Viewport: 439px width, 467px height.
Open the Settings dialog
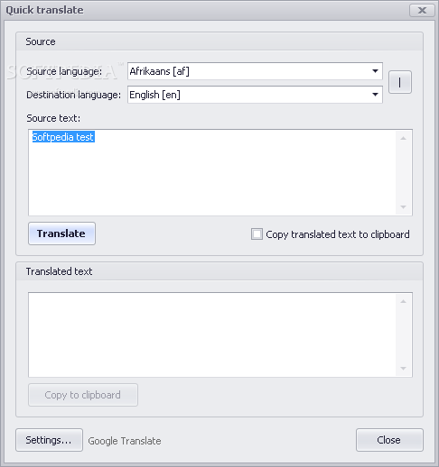49,440
